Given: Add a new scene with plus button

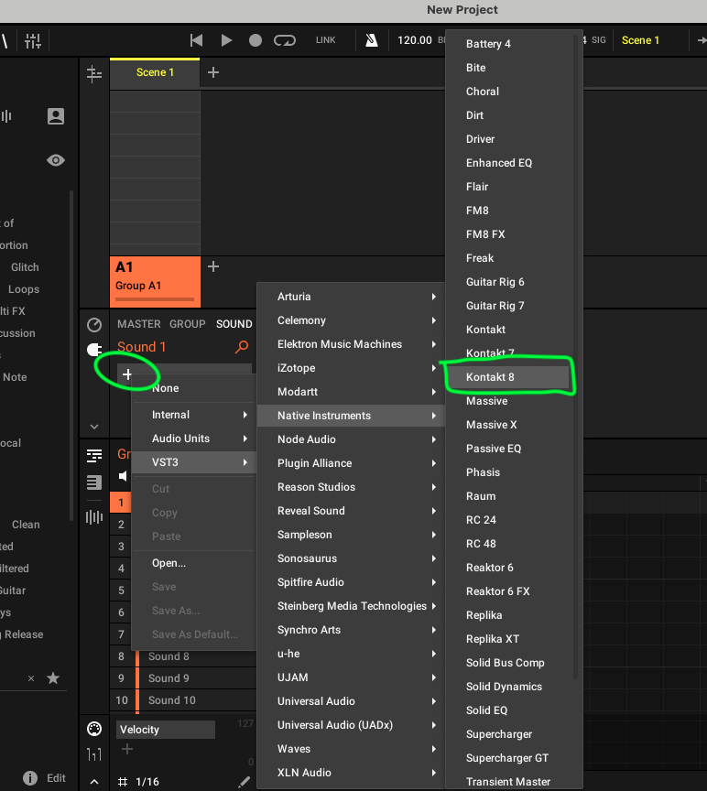Looking at the screenshot, I should [x=213, y=72].
